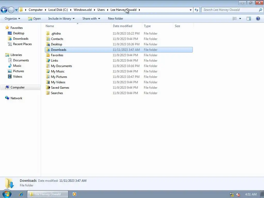Viewport: 264px width, 198px height.
Task: Select the My Videos folder icon
Action: (x=48, y=82)
